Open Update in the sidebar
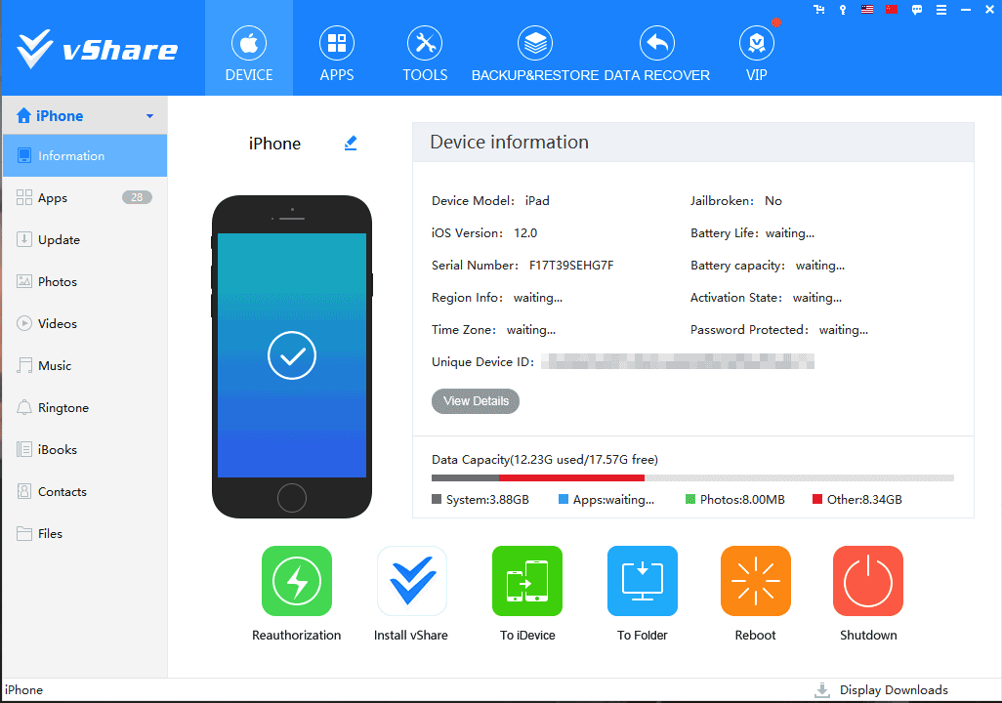The image size is (1002, 703). point(85,239)
